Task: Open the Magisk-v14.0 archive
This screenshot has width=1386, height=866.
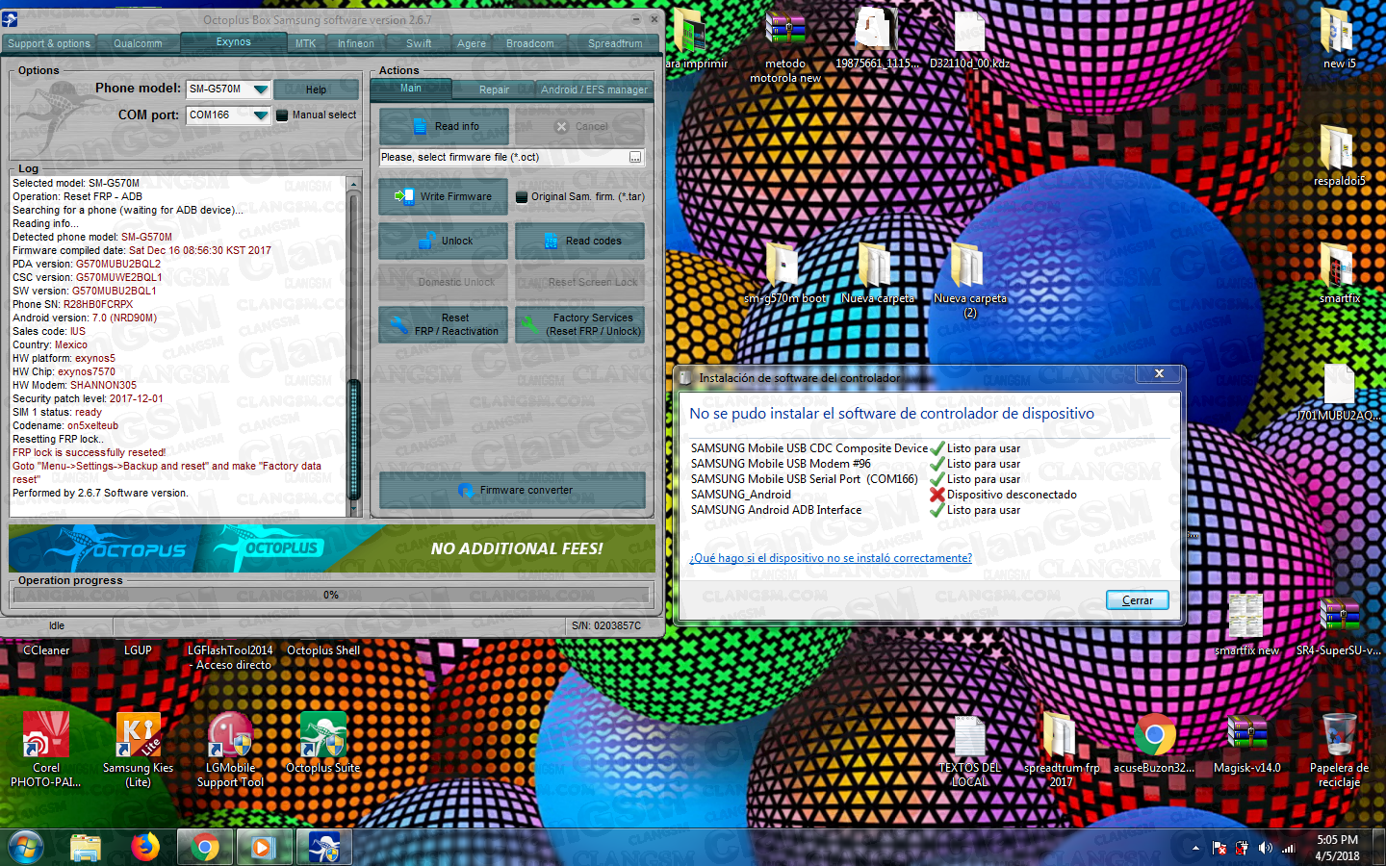Action: coord(1246,743)
